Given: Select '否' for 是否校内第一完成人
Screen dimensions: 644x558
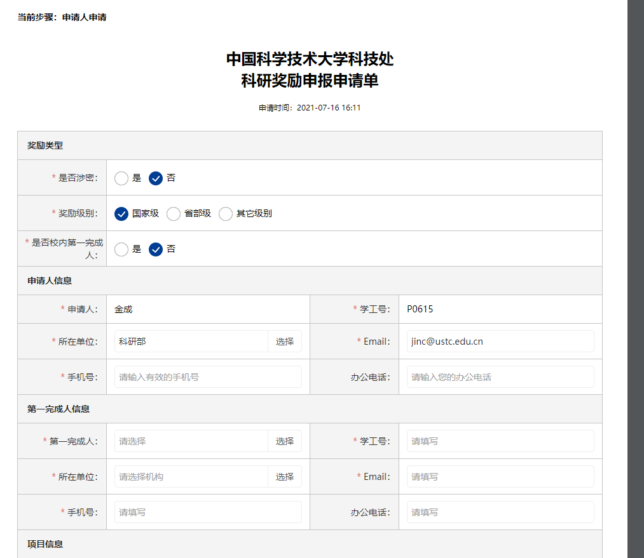Looking at the screenshot, I should tap(156, 249).
